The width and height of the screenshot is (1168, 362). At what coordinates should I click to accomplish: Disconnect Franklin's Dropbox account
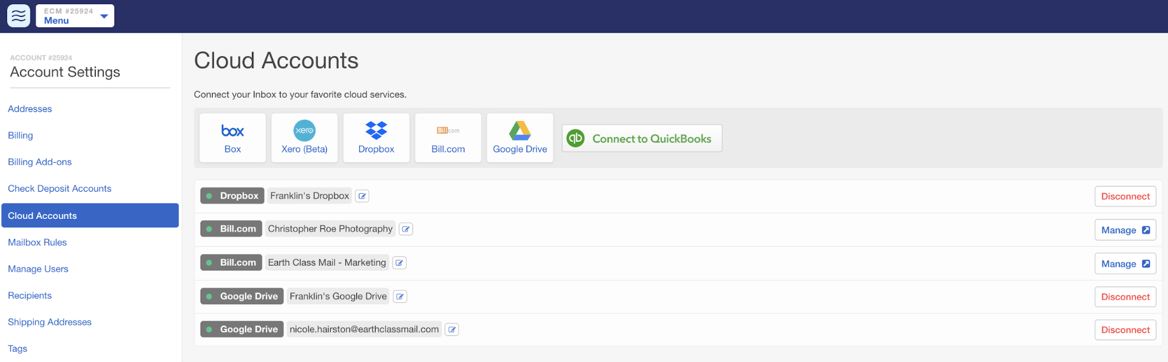1125,197
